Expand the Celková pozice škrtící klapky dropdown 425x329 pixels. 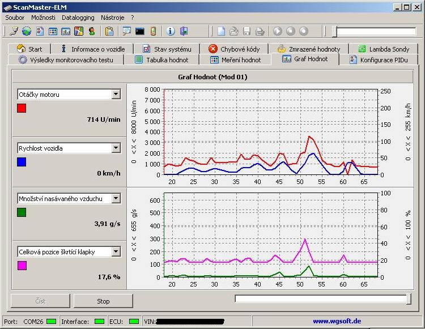coord(116,251)
